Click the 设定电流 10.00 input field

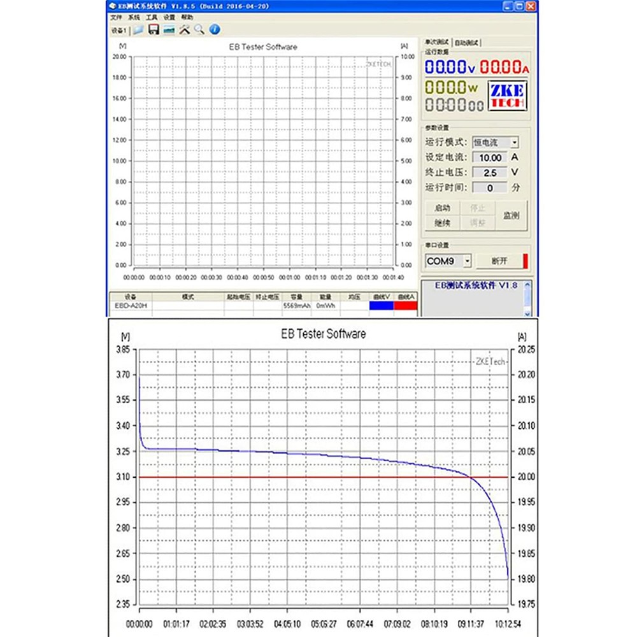point(490,157)
